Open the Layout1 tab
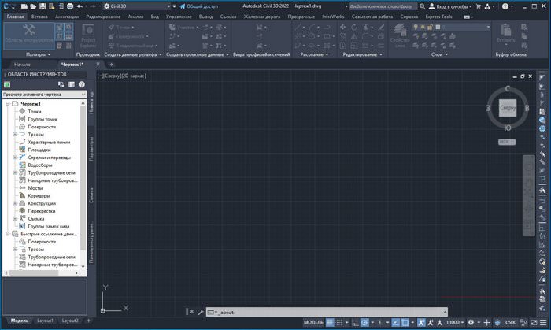The width and height of the screenshot is (551, 330). tap(46, 321)
